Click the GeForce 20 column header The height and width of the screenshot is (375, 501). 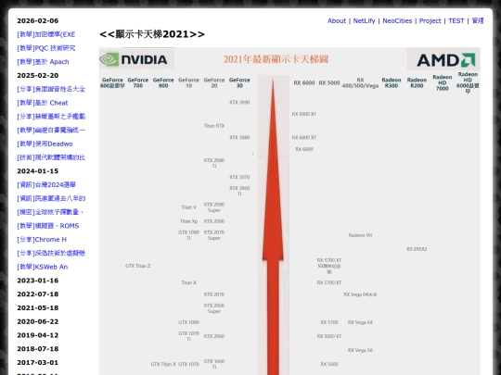(214, 83)
